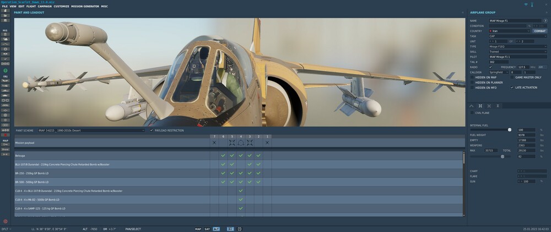Select the Helicopter group tool under OBJ

coord(6,86)
